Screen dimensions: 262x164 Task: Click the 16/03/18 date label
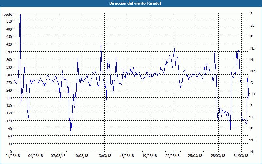click(x=127, y=156)
